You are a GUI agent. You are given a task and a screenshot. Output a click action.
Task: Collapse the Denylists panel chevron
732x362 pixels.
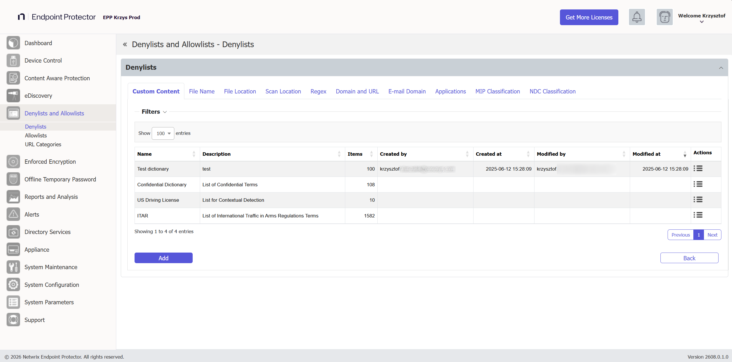coord(721,68)
